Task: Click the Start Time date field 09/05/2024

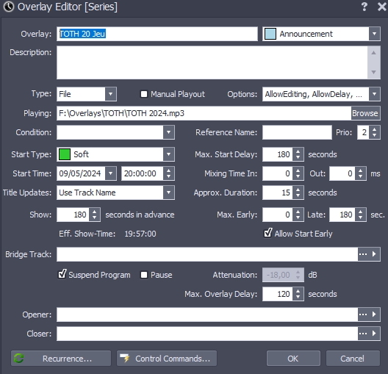Action: [x=81, y=173]
